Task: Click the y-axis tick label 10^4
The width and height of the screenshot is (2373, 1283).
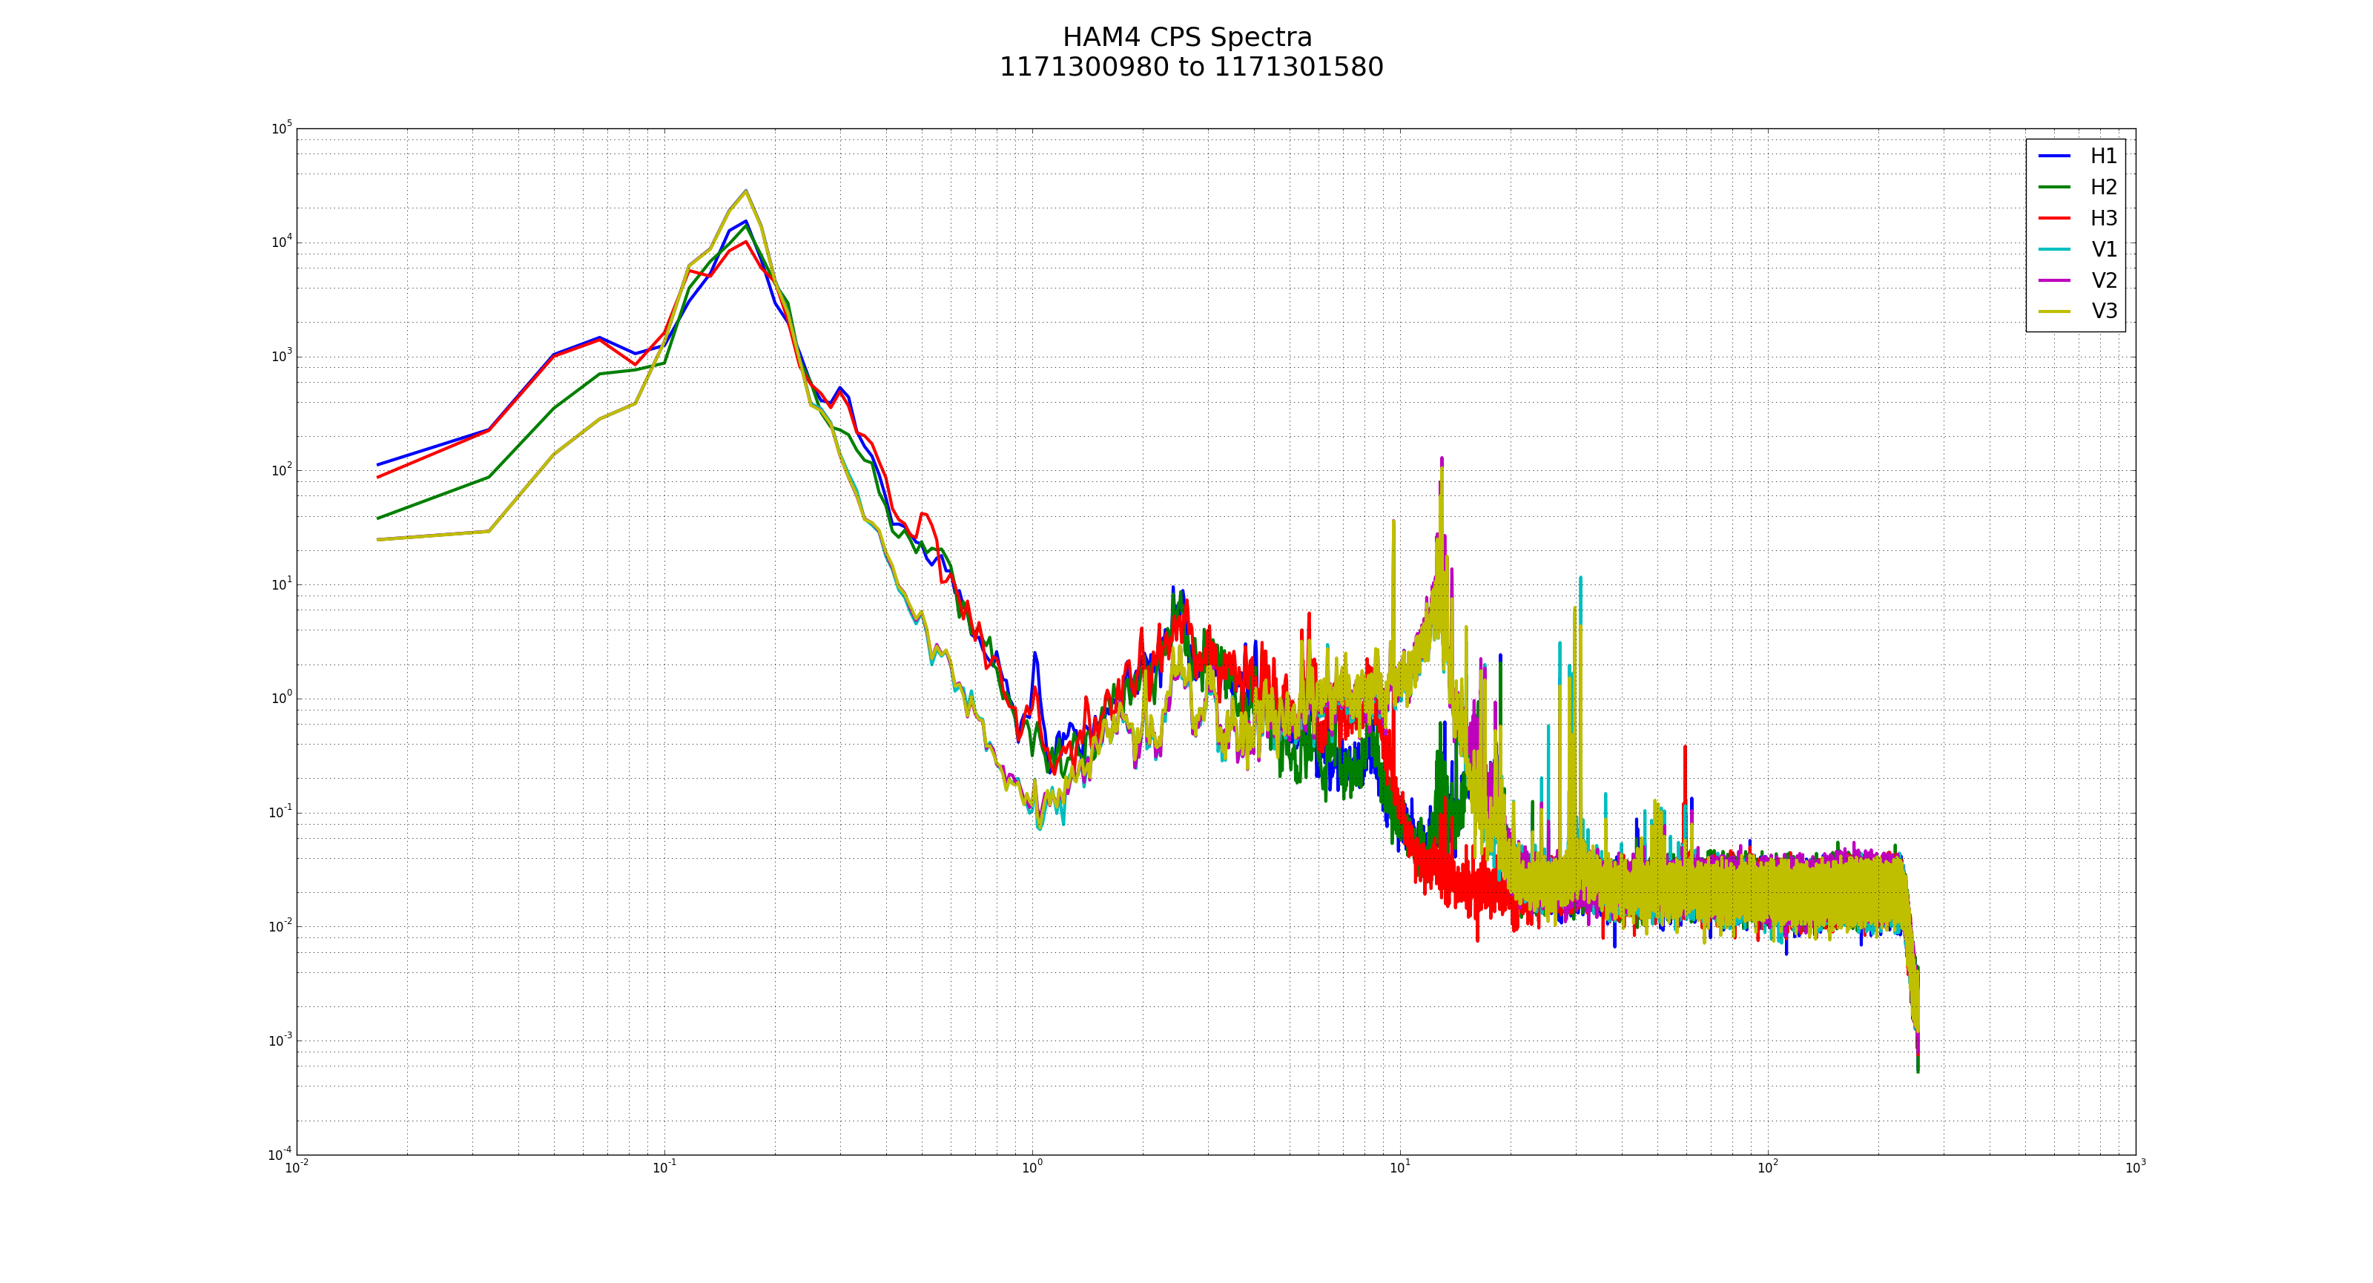Action: [x=281, y=243]
